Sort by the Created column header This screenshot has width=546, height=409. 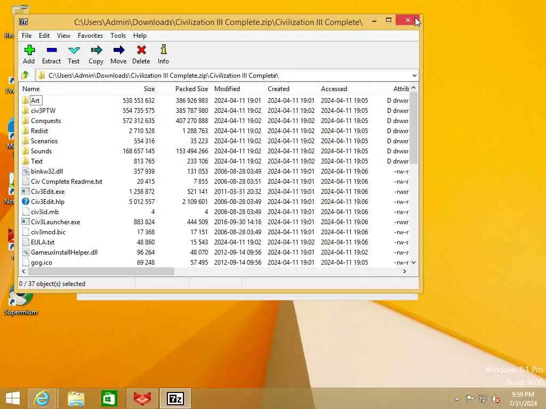pyautogui.click(x=278, y=89)
